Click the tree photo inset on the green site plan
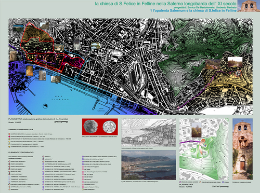 tap(197, 130)
